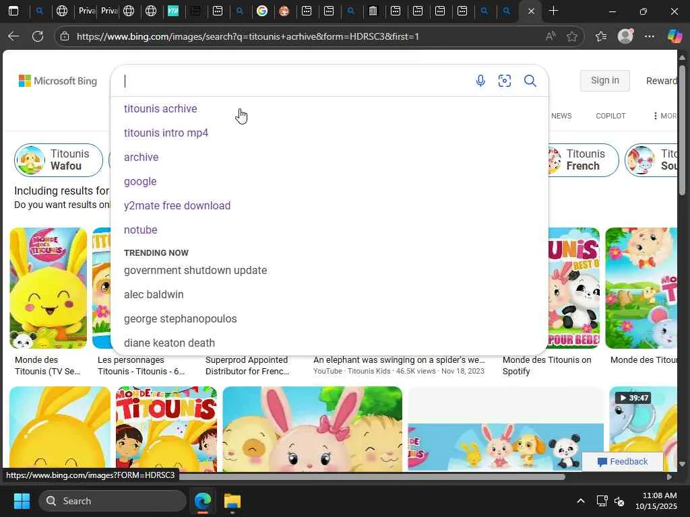Click the Sign in button

604,81
